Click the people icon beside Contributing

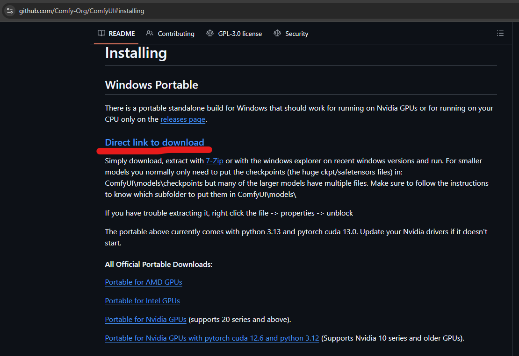tap(150, 33)
